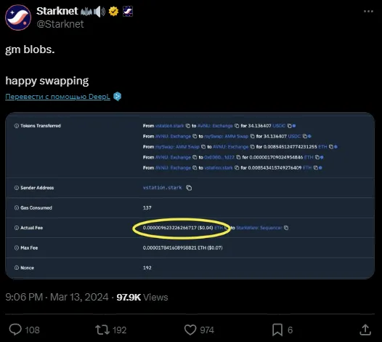Click the 97.9K Views count
382x342 pixels.
142,298
